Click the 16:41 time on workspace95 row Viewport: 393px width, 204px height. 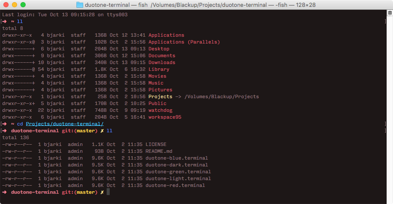138,117
